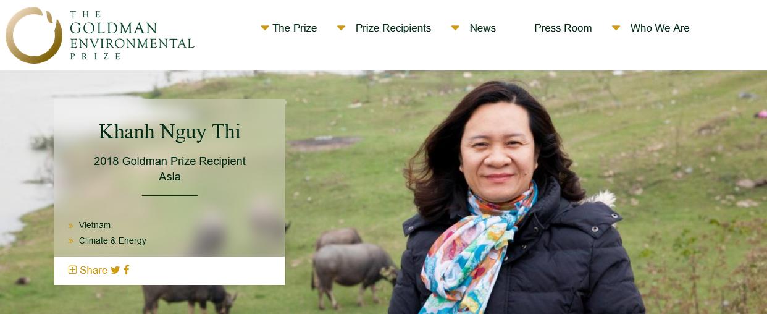
Task: Expand the Who We Are dropdown arrow
Action: [x=616, y=28]
